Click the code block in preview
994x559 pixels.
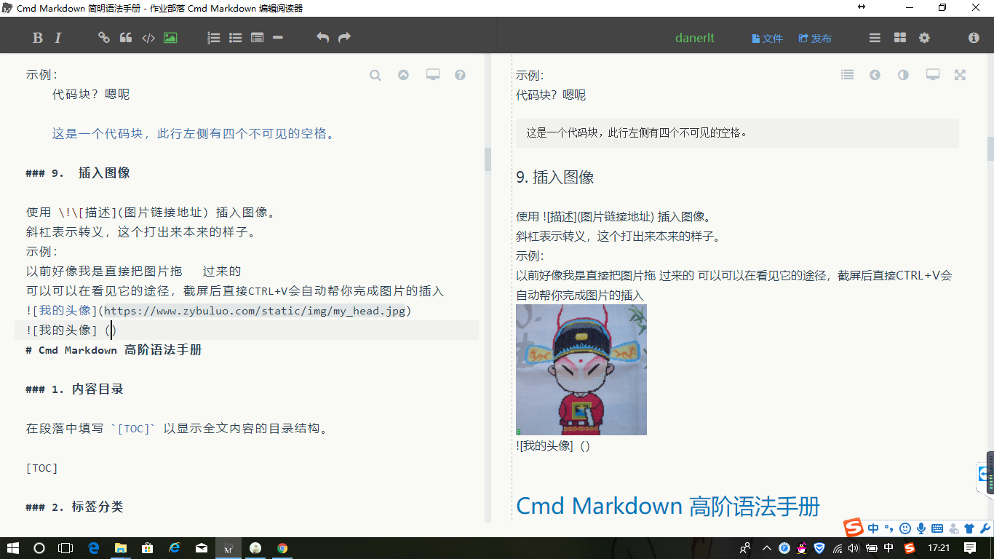tap(738, 133)
